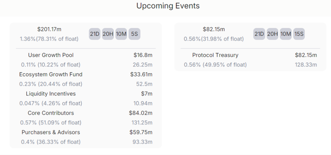Click the 1.36% (78.31% of float) text
This screenshot has width=331, height=155.
coord(49,39)
